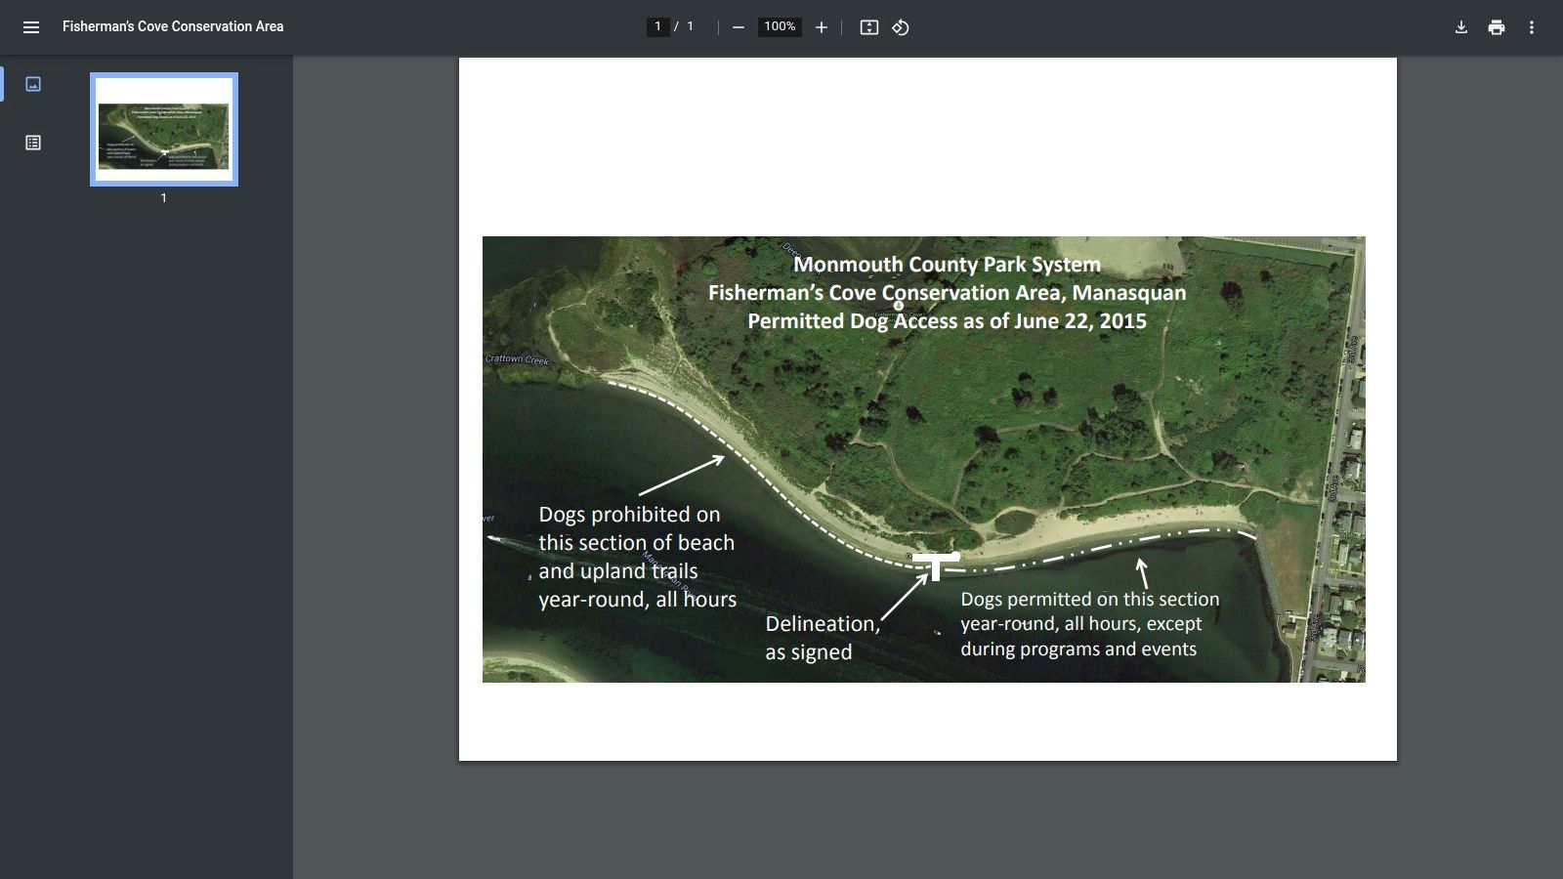Click the page number label below thumbnail
The height and width of the screenshot is (879, 1563).
click(x=164, y=198)
